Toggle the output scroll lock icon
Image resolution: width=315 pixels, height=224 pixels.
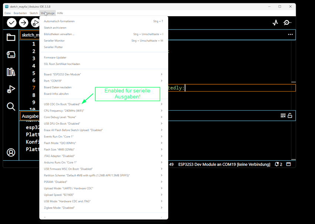point(290,116)
